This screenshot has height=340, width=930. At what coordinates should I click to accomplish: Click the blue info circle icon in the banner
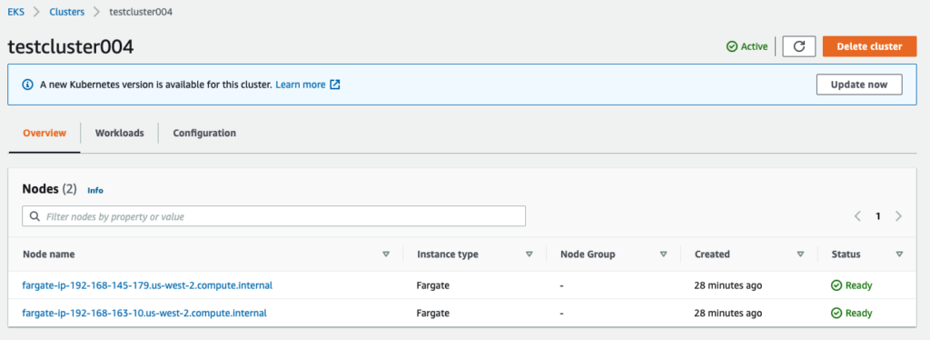[x=27, y=85]
